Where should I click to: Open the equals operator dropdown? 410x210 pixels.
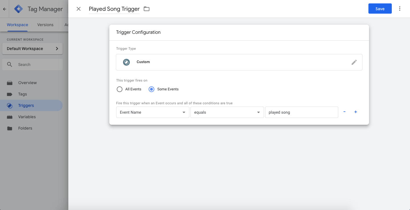(x=227, y=112)
